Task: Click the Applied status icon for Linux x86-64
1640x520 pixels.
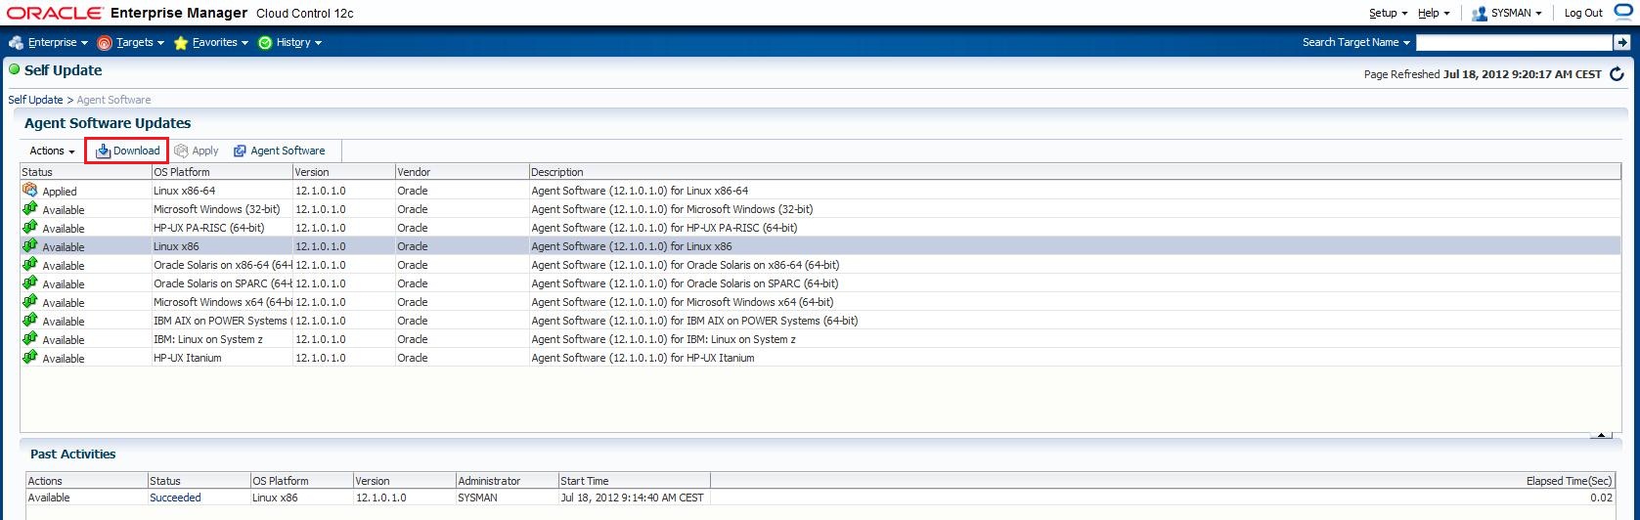Action: point(30,191)
